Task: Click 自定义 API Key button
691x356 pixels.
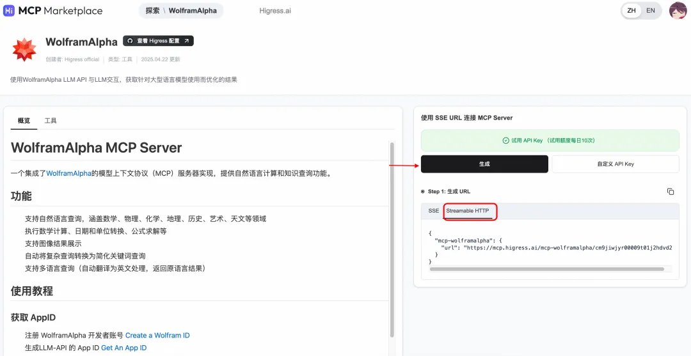Action: pos(616,164)
